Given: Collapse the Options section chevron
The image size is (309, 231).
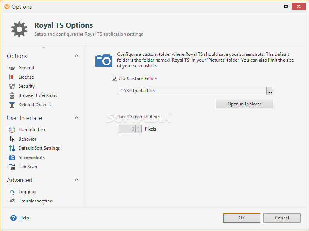Looking at the screenshot, I should pyautogui.click(x=76, y=56).
